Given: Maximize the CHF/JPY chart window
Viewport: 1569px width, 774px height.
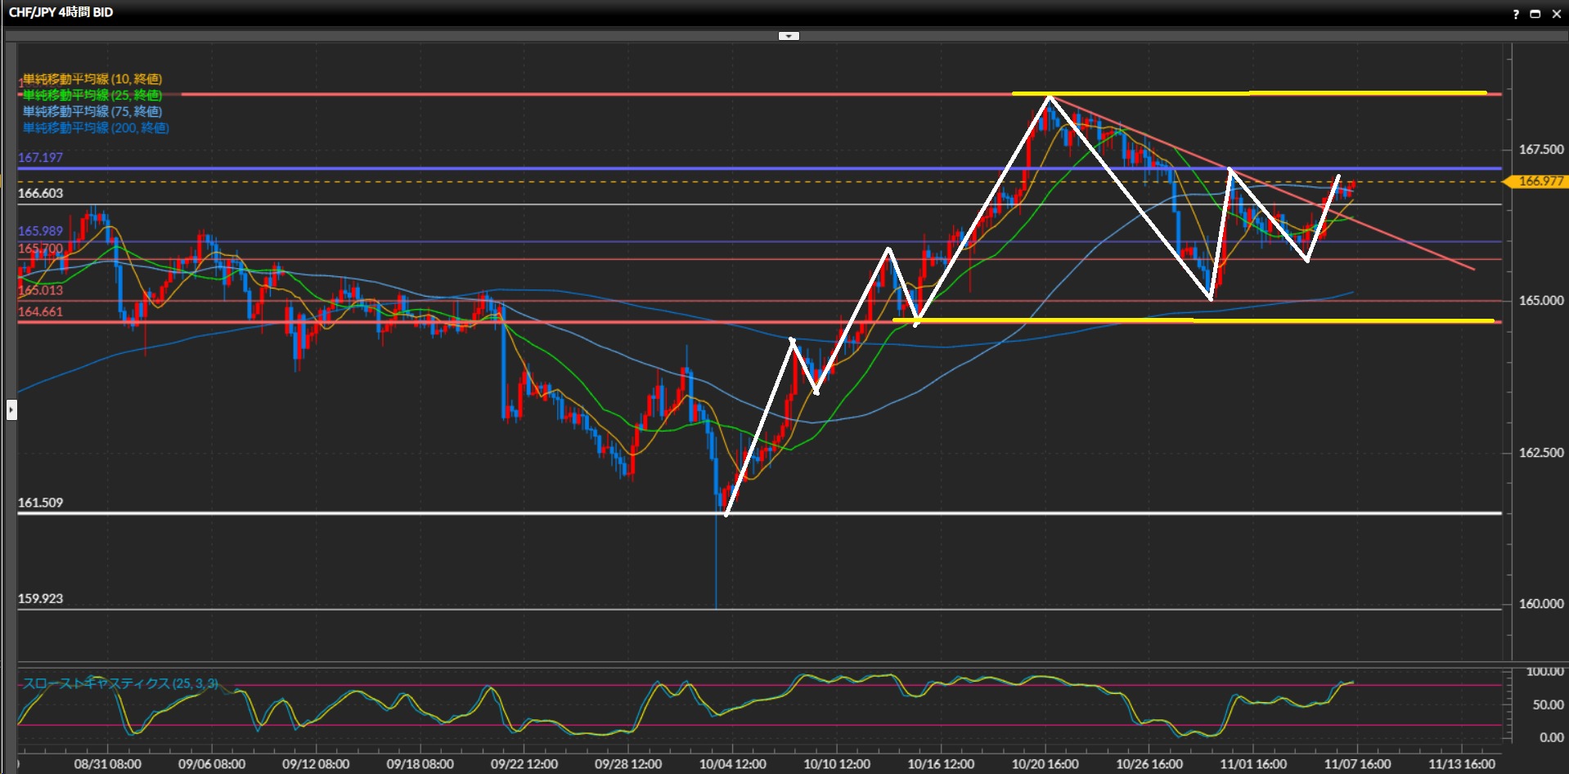Looking at the screenshot, I should coord(1535,14).
